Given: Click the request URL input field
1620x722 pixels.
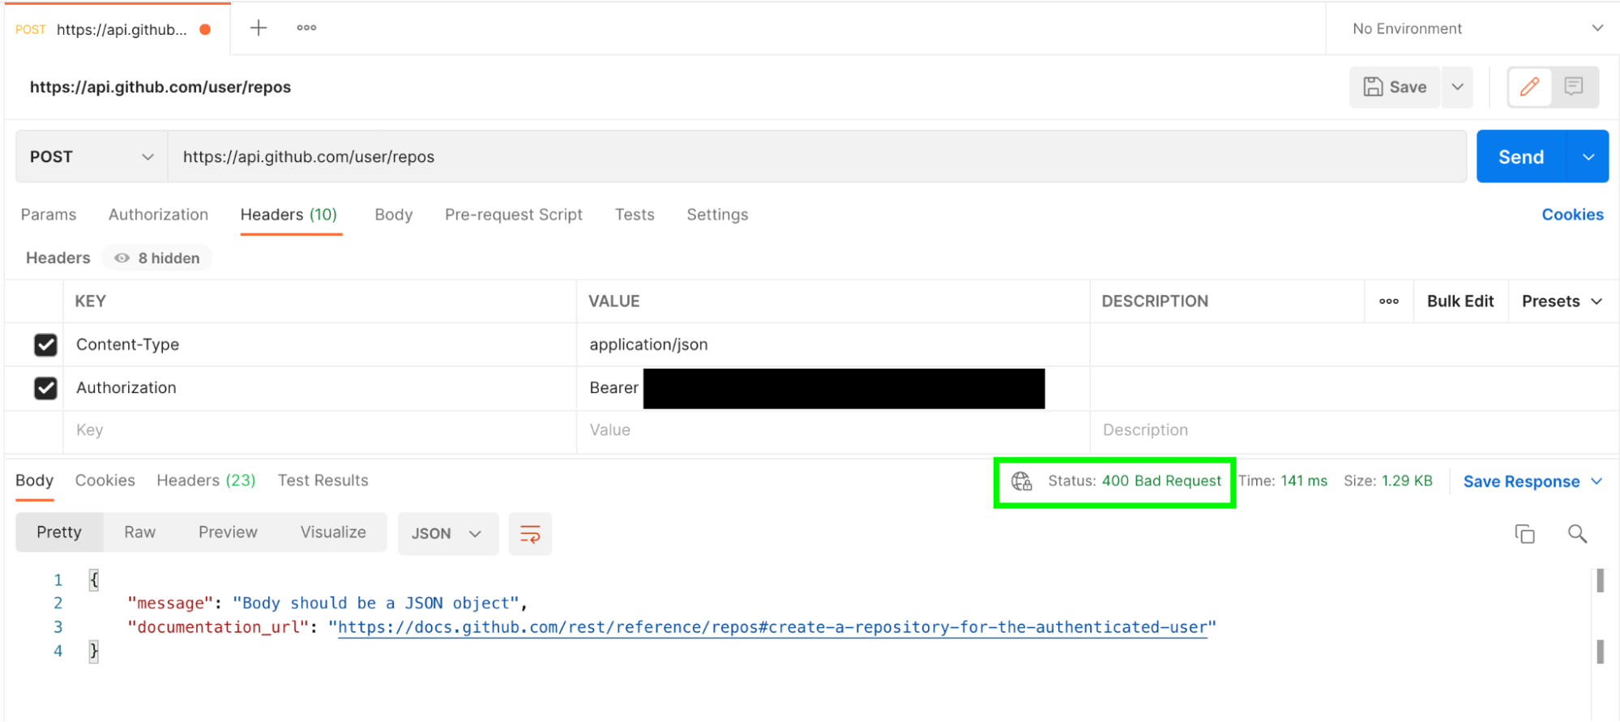Looking at the screenshot, I should click(817, 157).
